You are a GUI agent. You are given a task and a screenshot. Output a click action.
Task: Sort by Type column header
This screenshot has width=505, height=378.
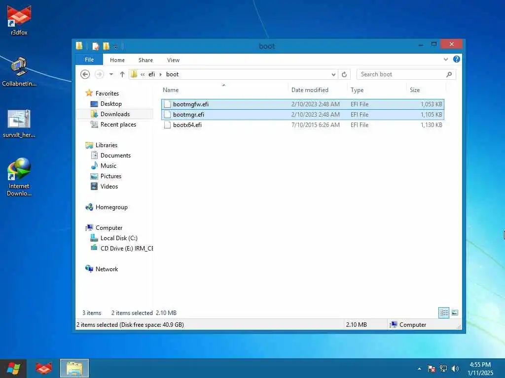click(357, 90)
